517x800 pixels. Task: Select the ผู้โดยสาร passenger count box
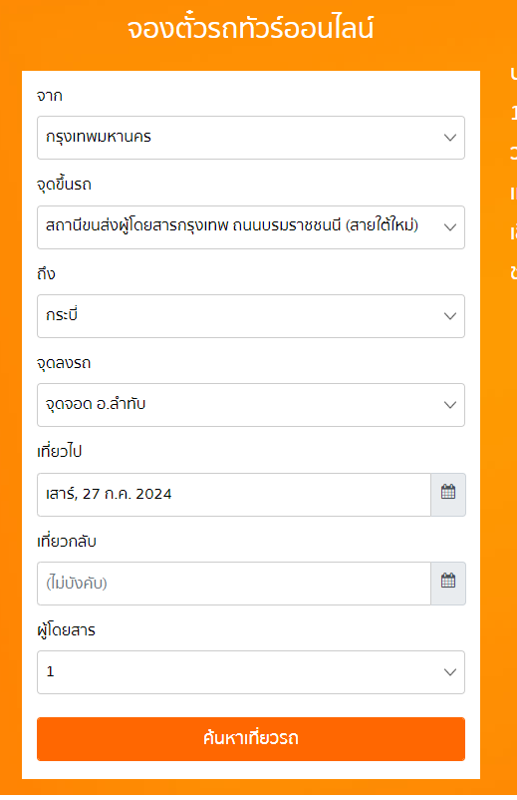[251, 672]
